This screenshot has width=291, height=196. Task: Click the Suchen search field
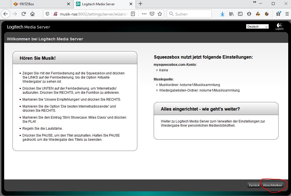click(x=189, y=14)
